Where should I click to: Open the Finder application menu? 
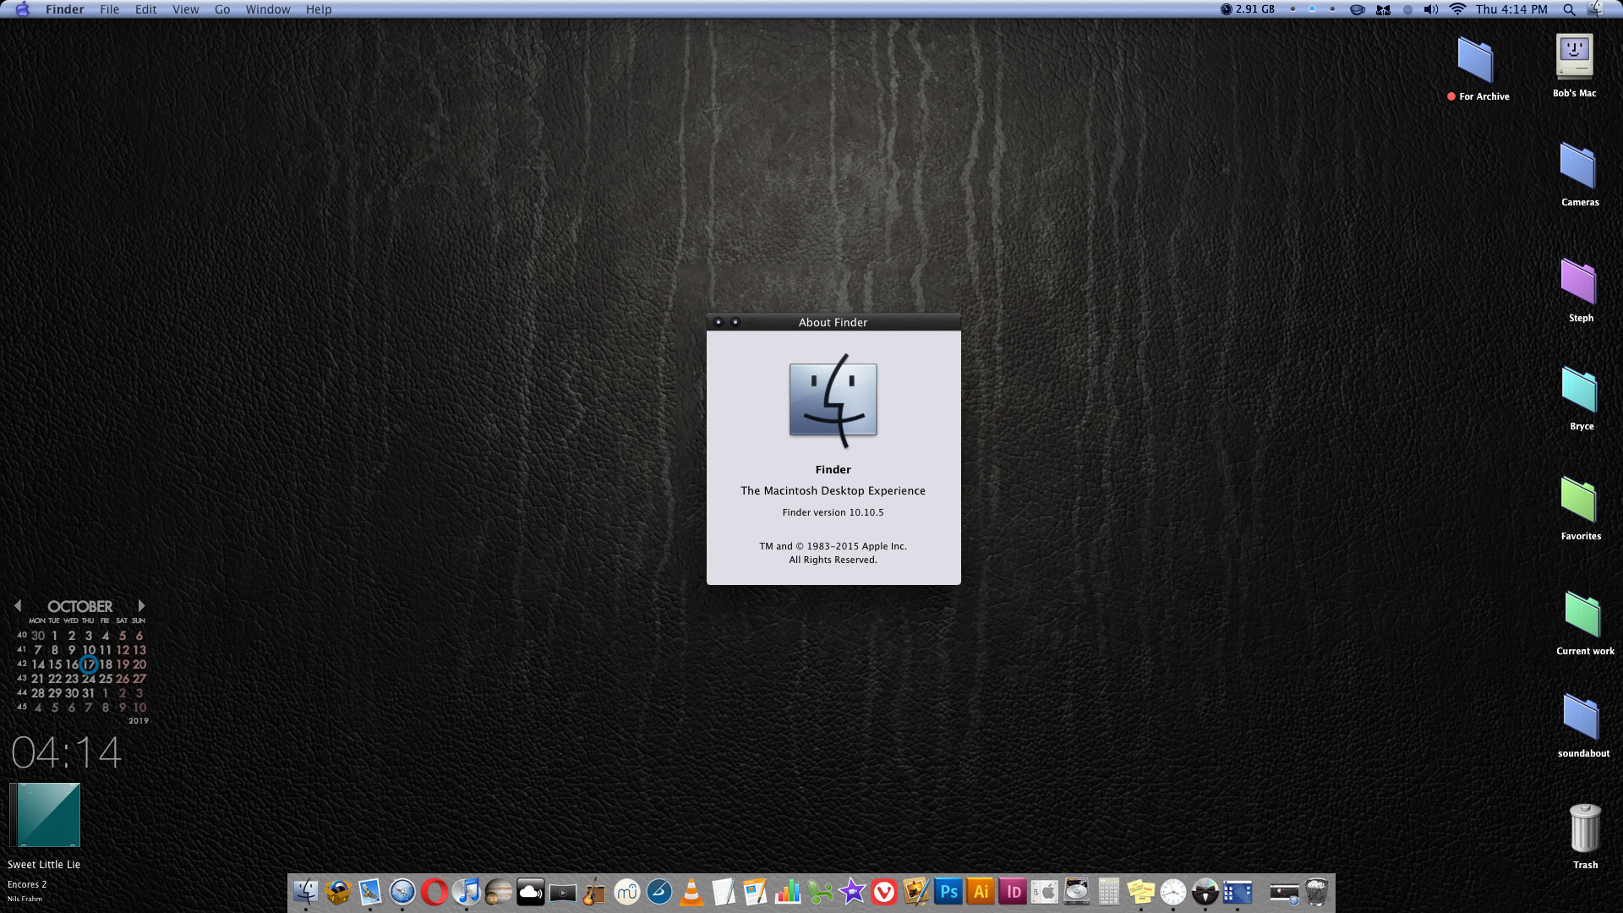click(65, 9)
